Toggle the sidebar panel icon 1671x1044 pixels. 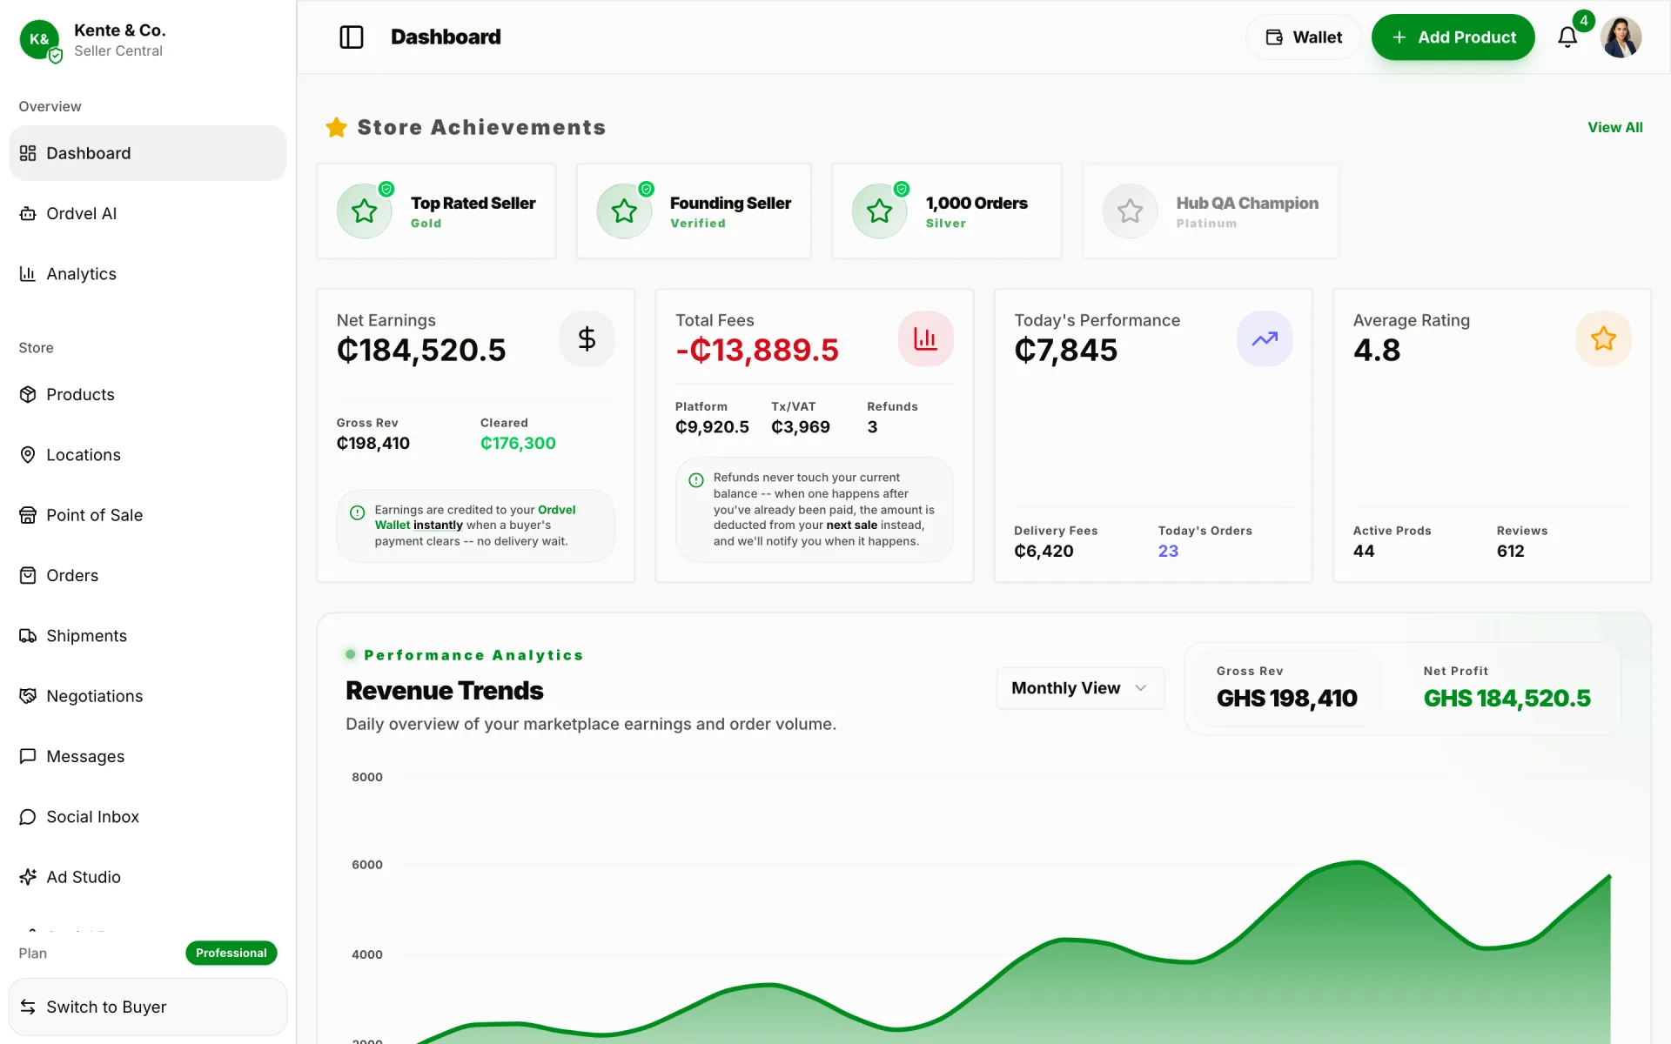click(351, 37)
